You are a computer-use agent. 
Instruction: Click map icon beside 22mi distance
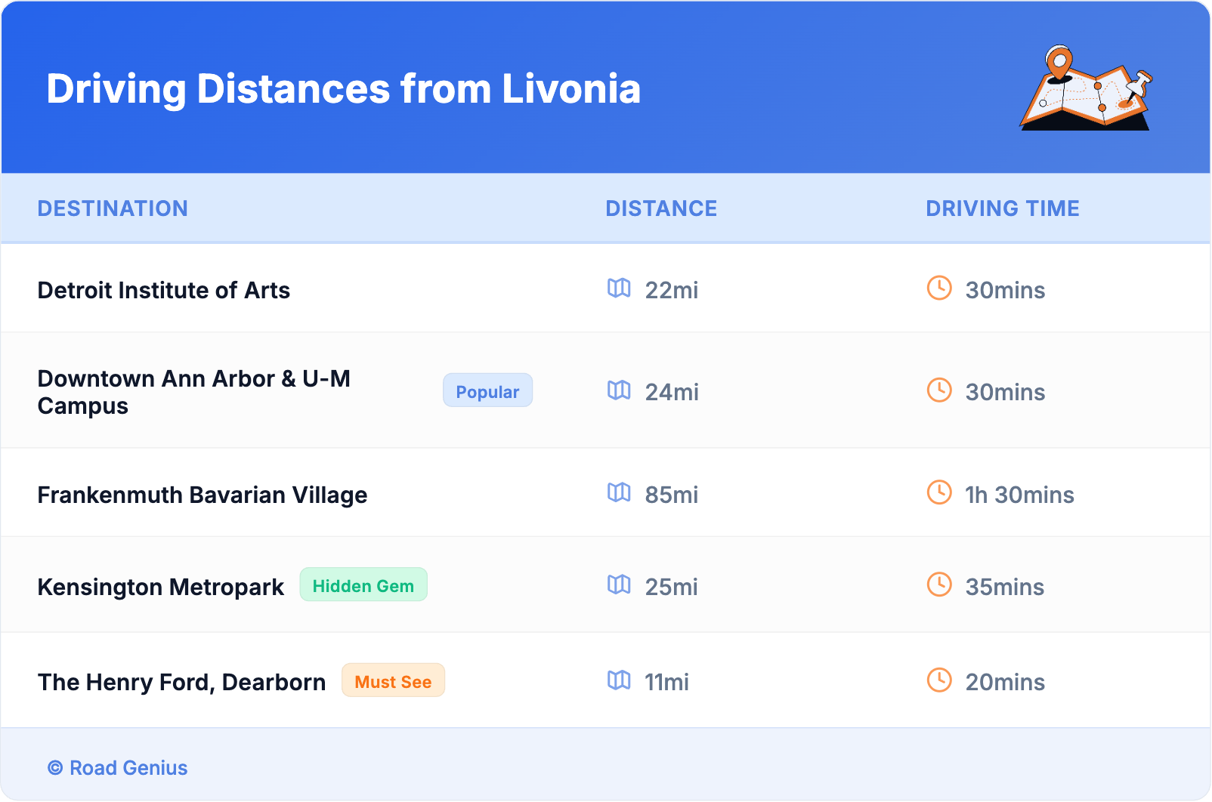619,288
